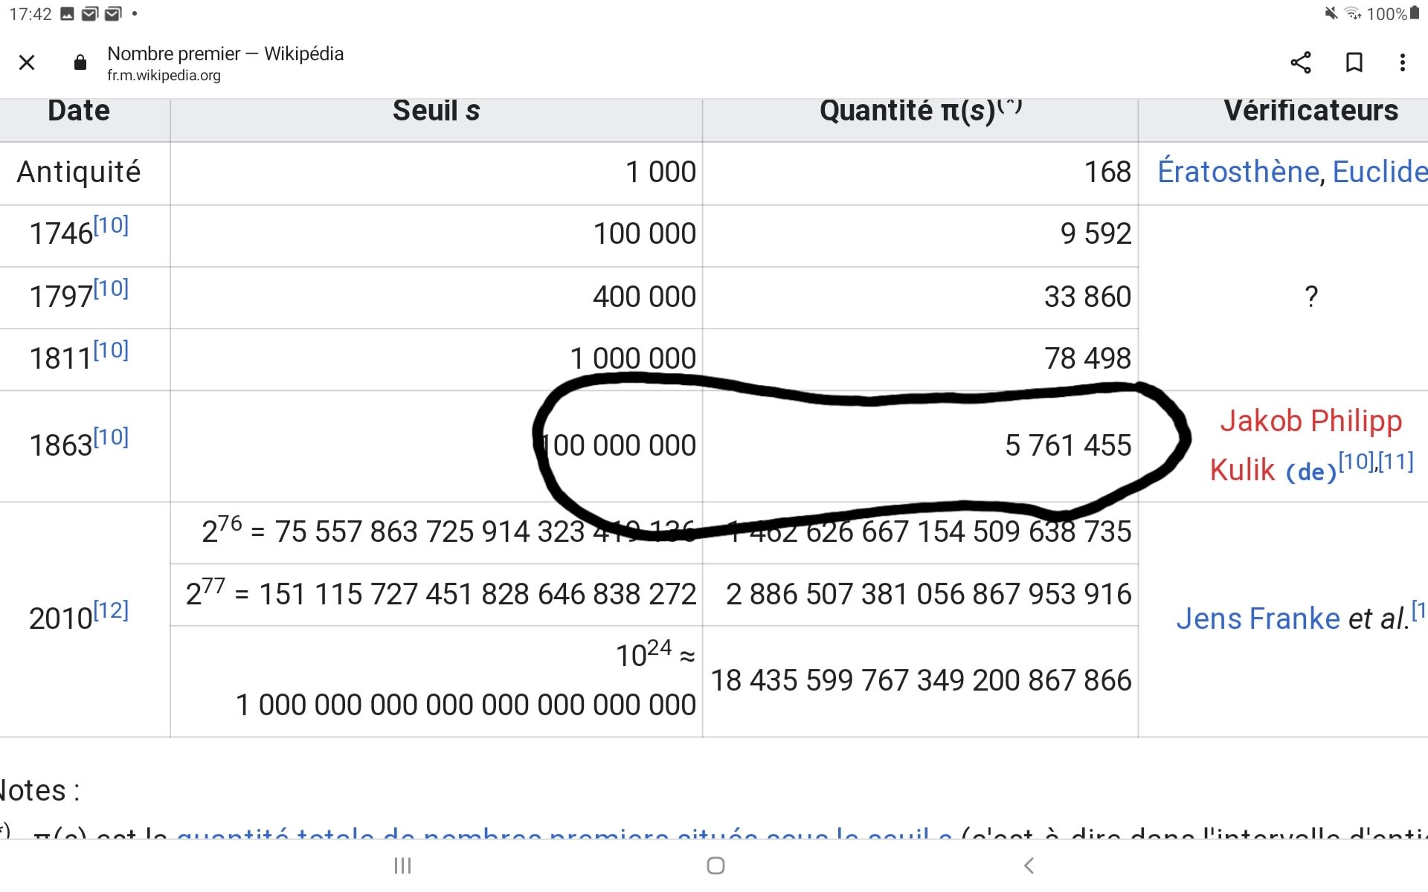Open the Ératosthène link
The width and height of the screenshot is (1428, 892).
(1238, 172)
